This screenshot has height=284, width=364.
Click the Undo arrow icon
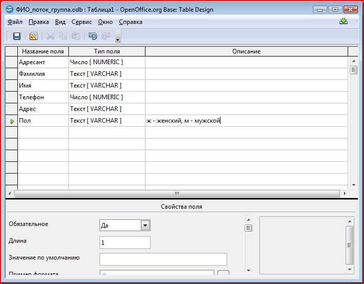[92, 36]
